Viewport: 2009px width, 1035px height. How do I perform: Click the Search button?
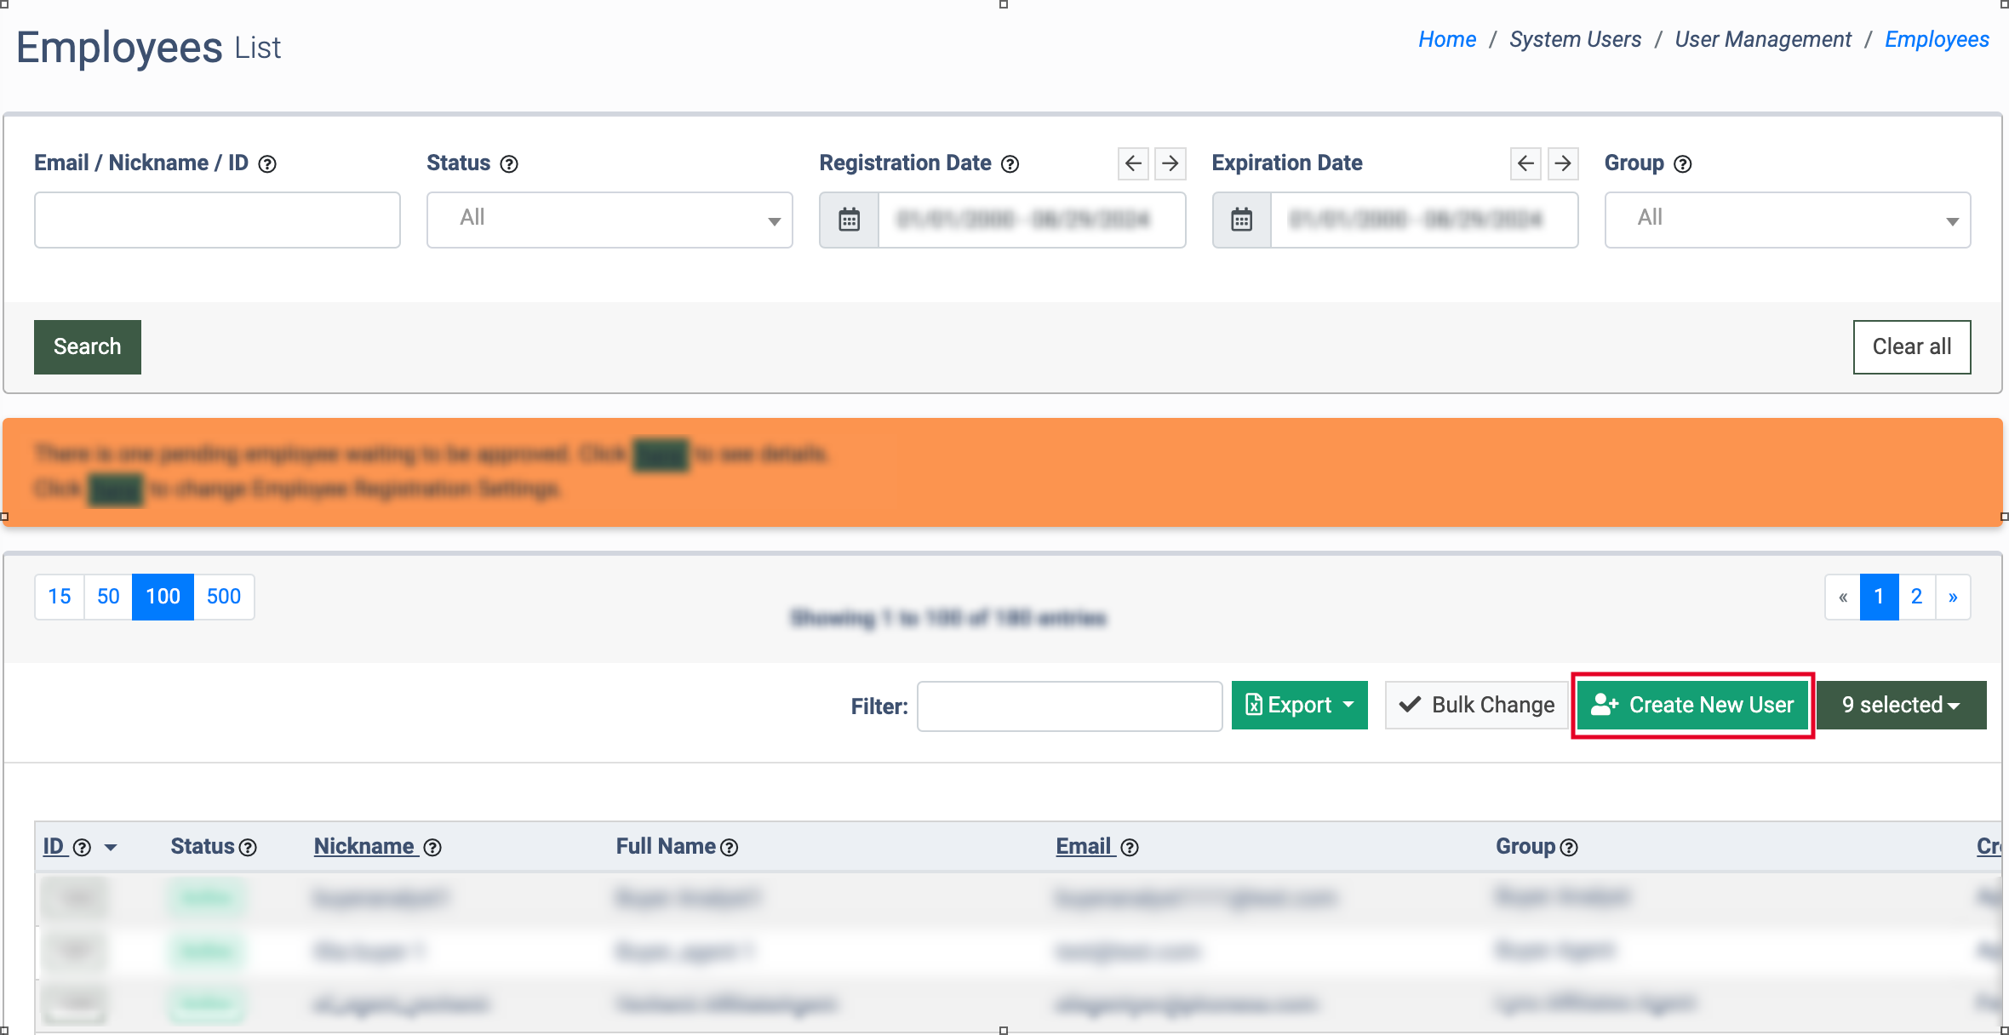pyautogui.click(x=87, y=346)
